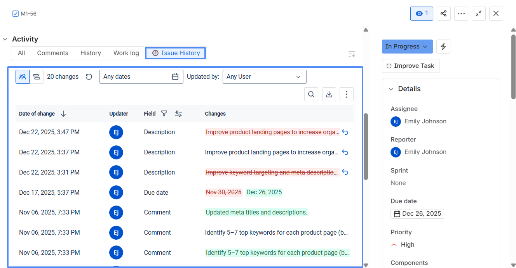Click the Any dates input field
The image size is (516, 268).
[x=136, y=77]
